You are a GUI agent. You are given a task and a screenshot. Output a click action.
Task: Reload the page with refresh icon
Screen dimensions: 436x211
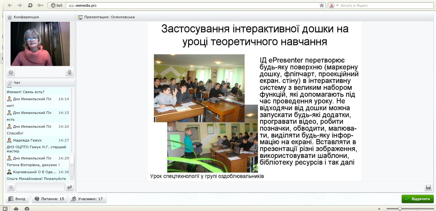pyautogui.click(x=30, y=5)
